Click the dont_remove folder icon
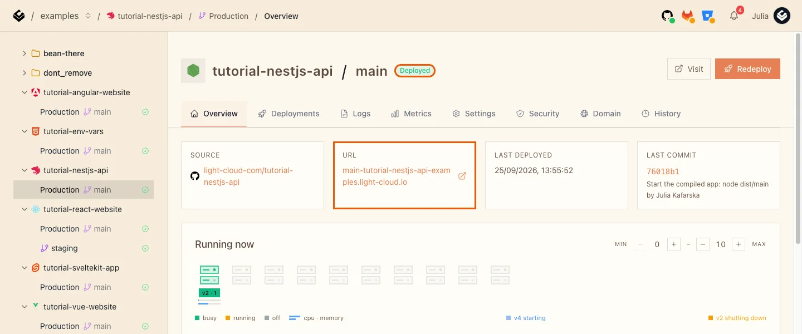Image resolution: width=802 pixels, height=334 pixels. [x=36, y=73]
